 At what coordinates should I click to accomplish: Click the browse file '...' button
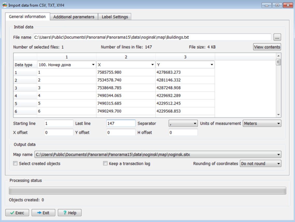[x=277, y=37]
